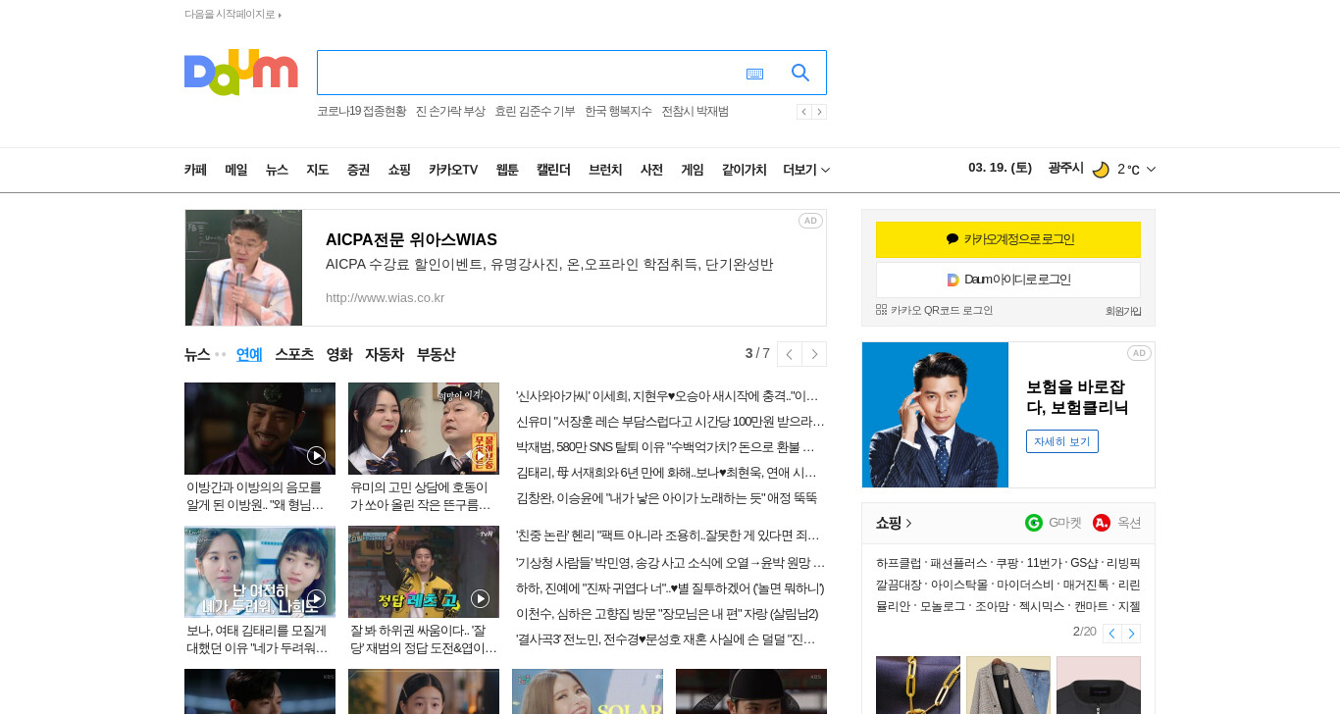Click the Kakao QR code login icon
Screen dimensions: 1340x714
coord(881,310)
